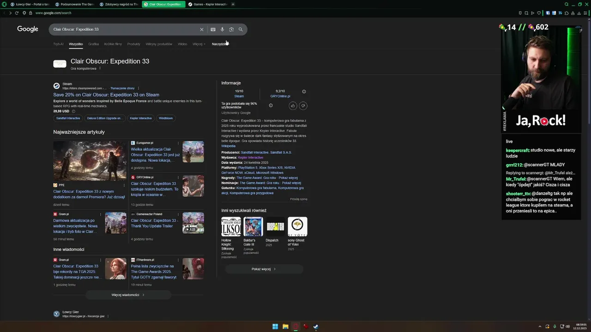The width and height of the screenshot is (591, 332).
Task: Show hidden system tray icons
Action: 539,326
